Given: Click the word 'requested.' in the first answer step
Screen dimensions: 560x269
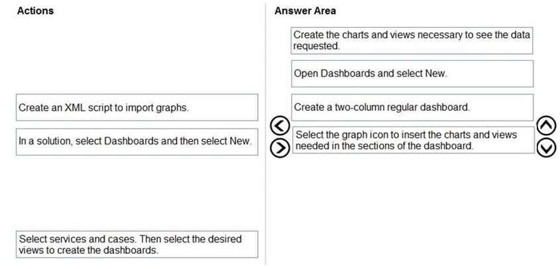Looking at the screenshot, I should coord(316,46).
